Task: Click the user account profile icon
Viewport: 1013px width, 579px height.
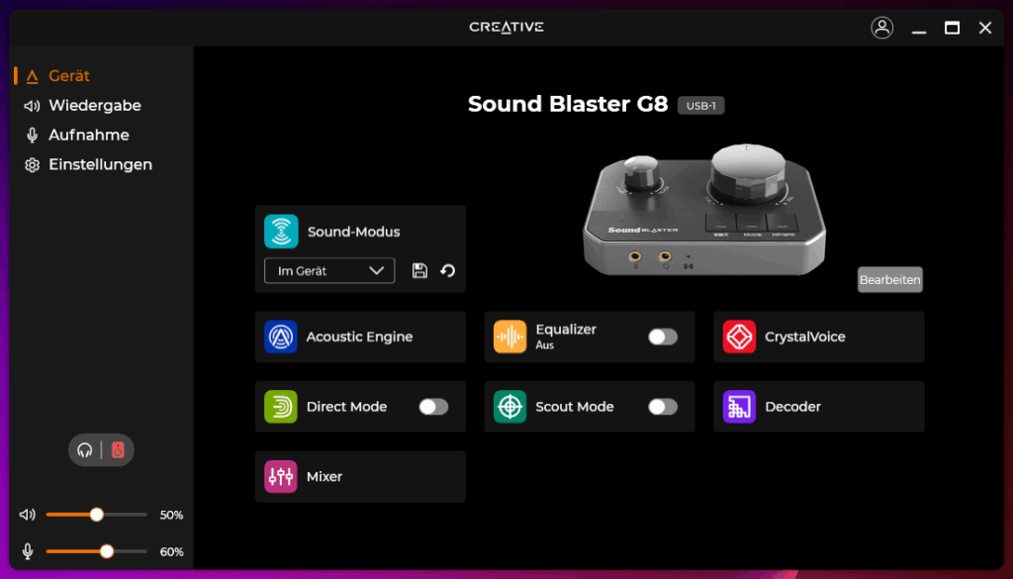Action: click(881, 28)
